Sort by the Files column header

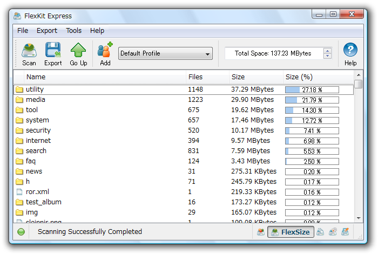(207, 77)
